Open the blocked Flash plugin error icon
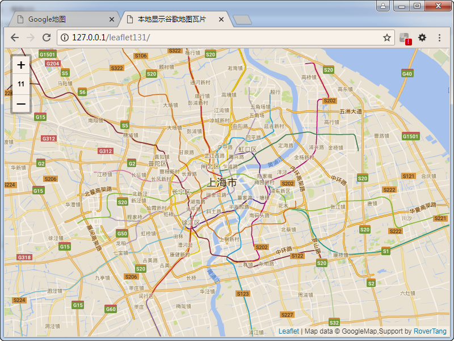This screenshot has width=454, height=341. click(x=405, y=38)
